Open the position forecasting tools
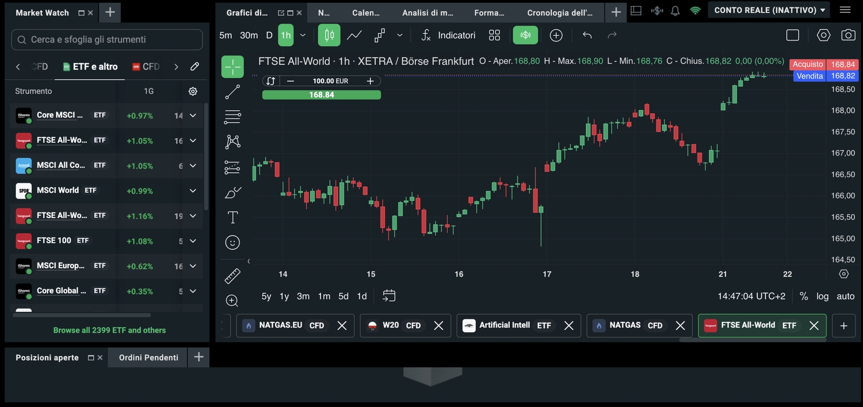The image size is (863, 407). point(232,167)
